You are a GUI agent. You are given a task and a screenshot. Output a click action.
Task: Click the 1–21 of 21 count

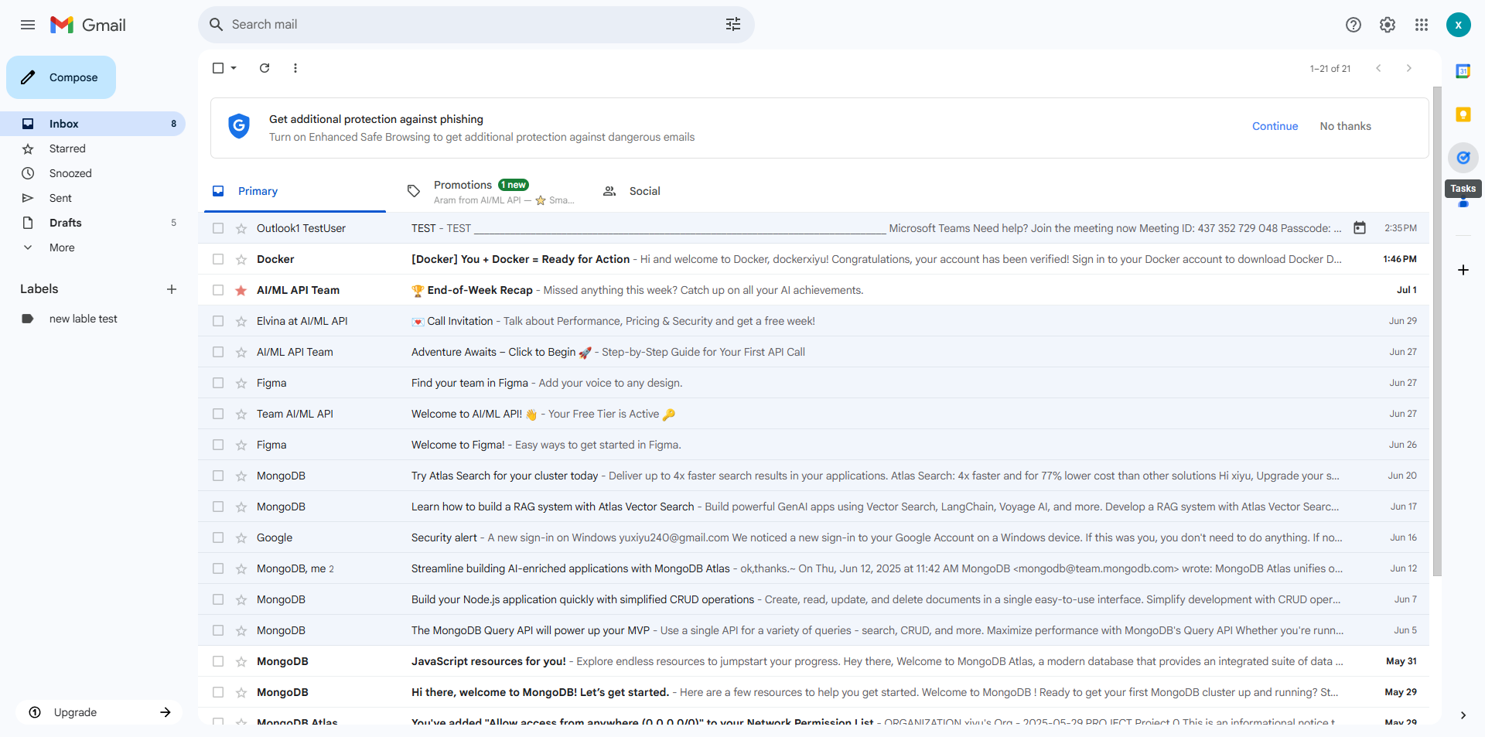(1330, 69)
